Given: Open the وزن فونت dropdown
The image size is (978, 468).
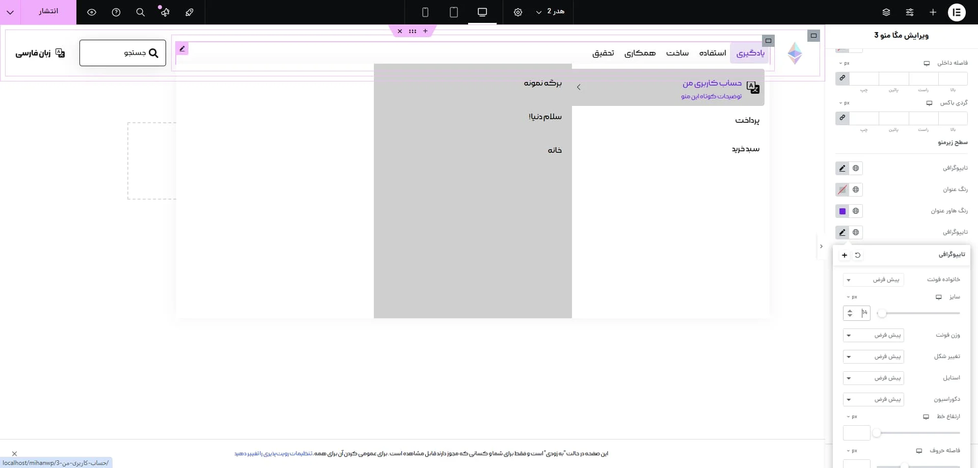Looking at the screenshot, I should (874, 335).
